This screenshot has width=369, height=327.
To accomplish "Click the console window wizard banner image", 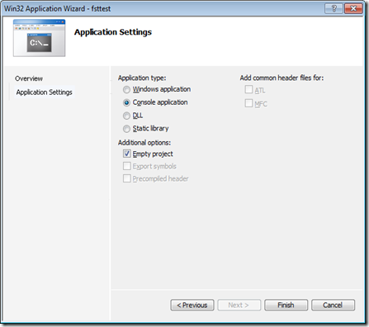I will click(40, 38).
